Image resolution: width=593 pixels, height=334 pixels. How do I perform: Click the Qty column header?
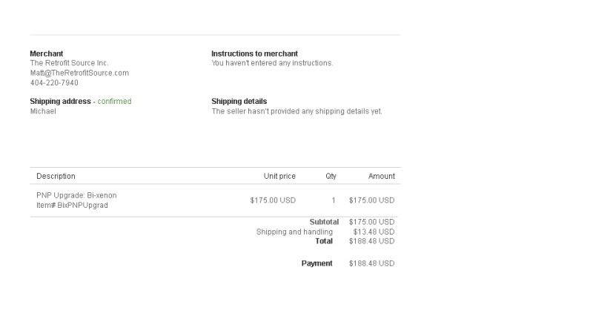[x=331, y=176]
